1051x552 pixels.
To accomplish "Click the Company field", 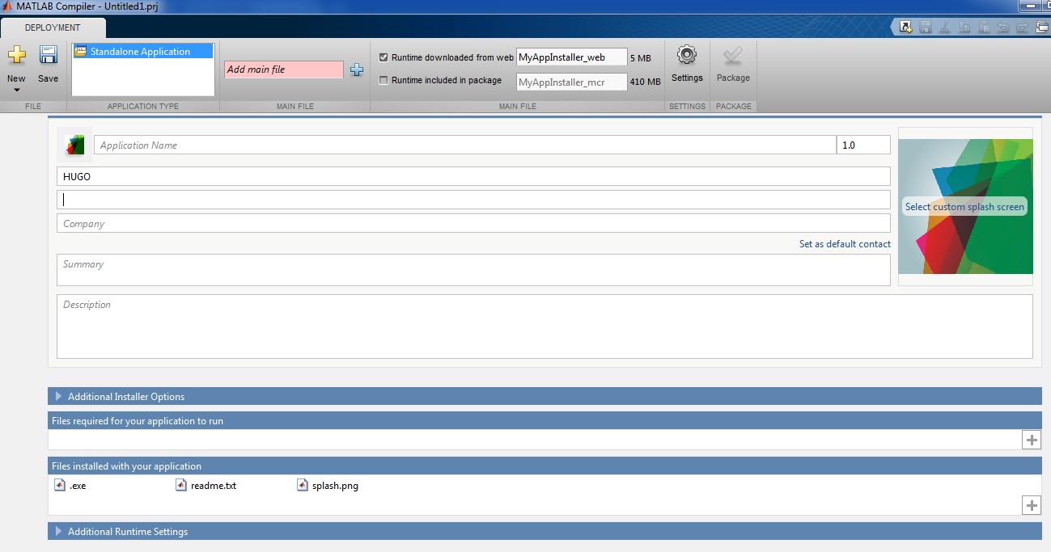I will pyautogui.click(x=473, y=223).
